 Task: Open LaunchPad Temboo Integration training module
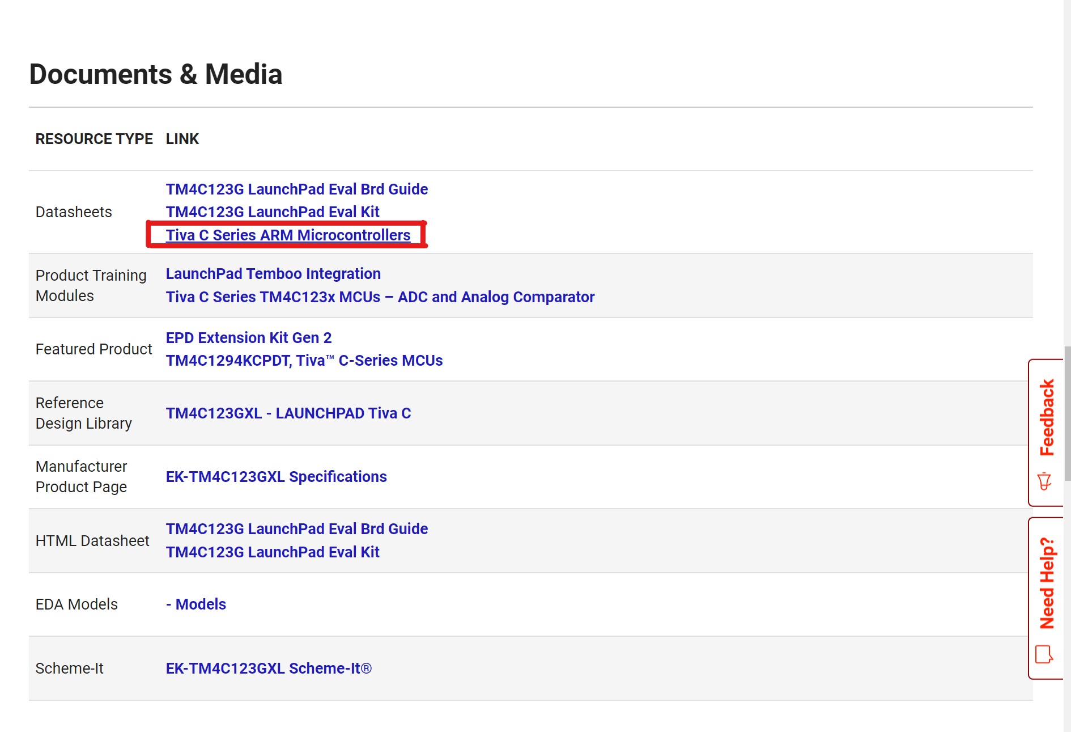click(x=273, y=274)
